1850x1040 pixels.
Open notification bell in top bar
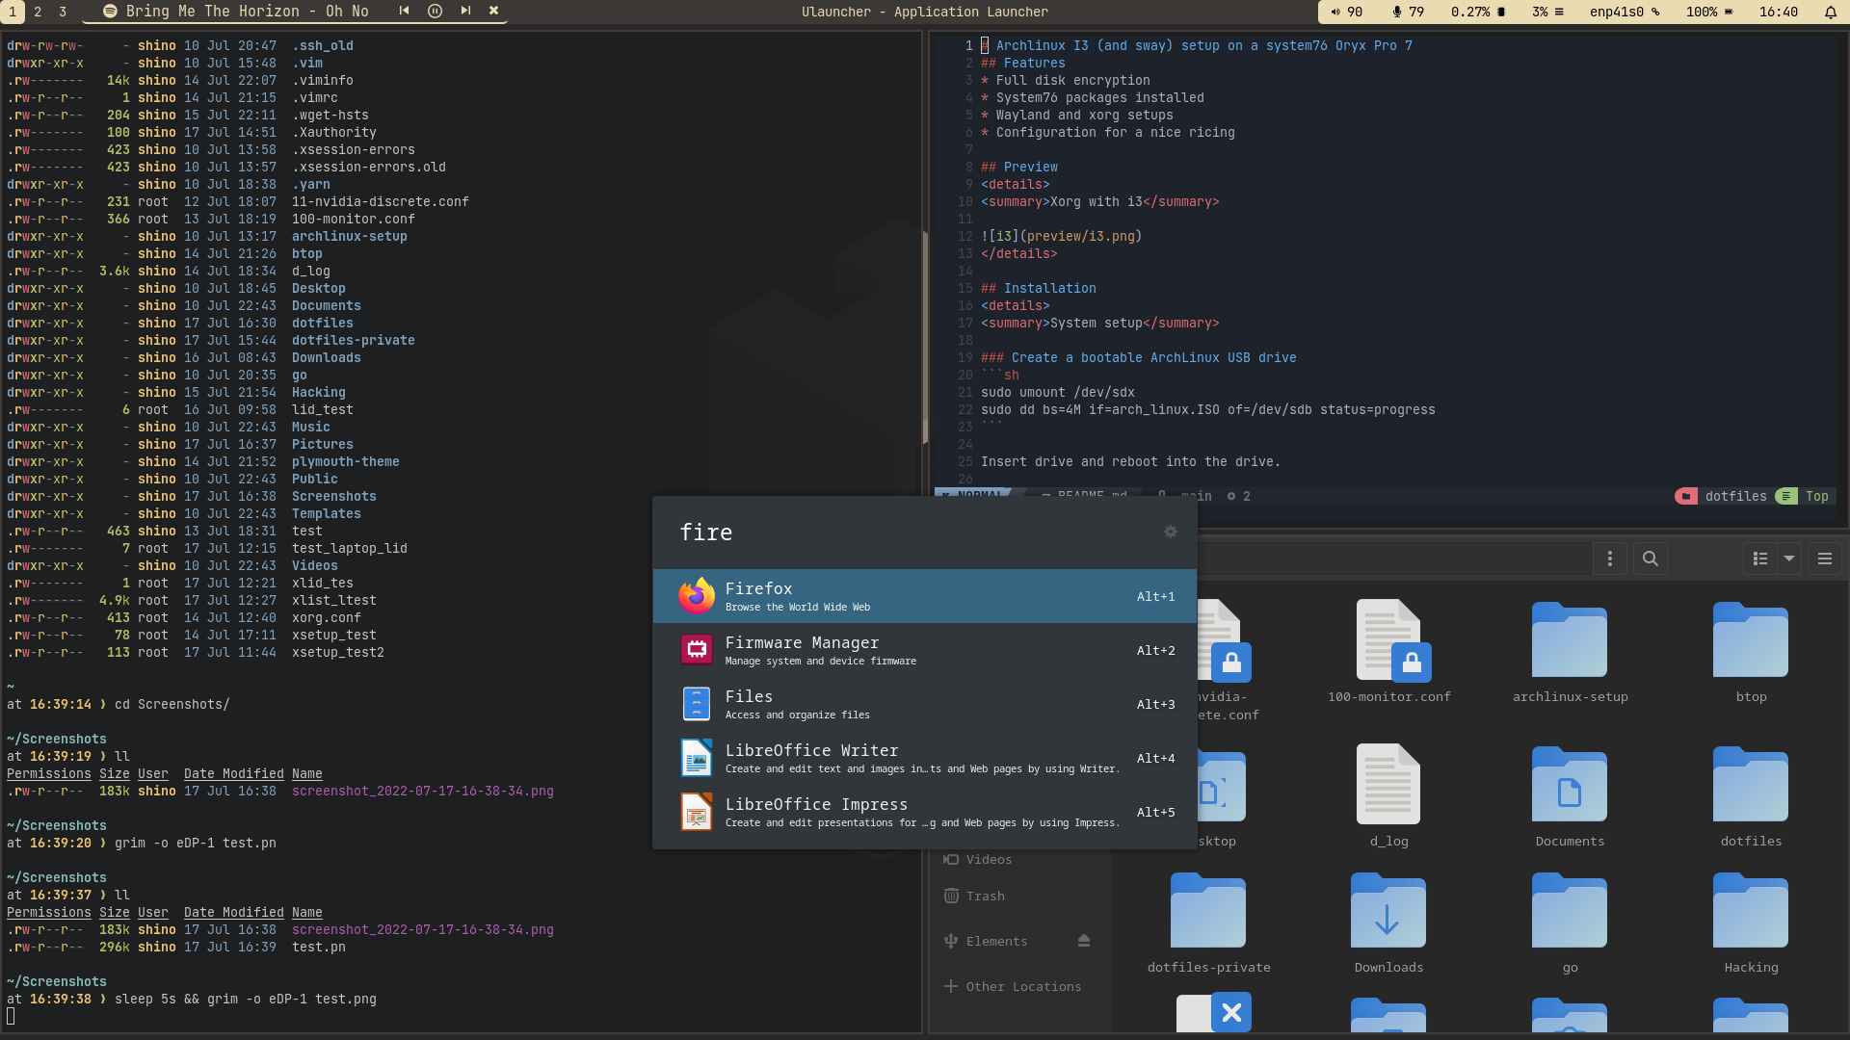pos(1830,12)
